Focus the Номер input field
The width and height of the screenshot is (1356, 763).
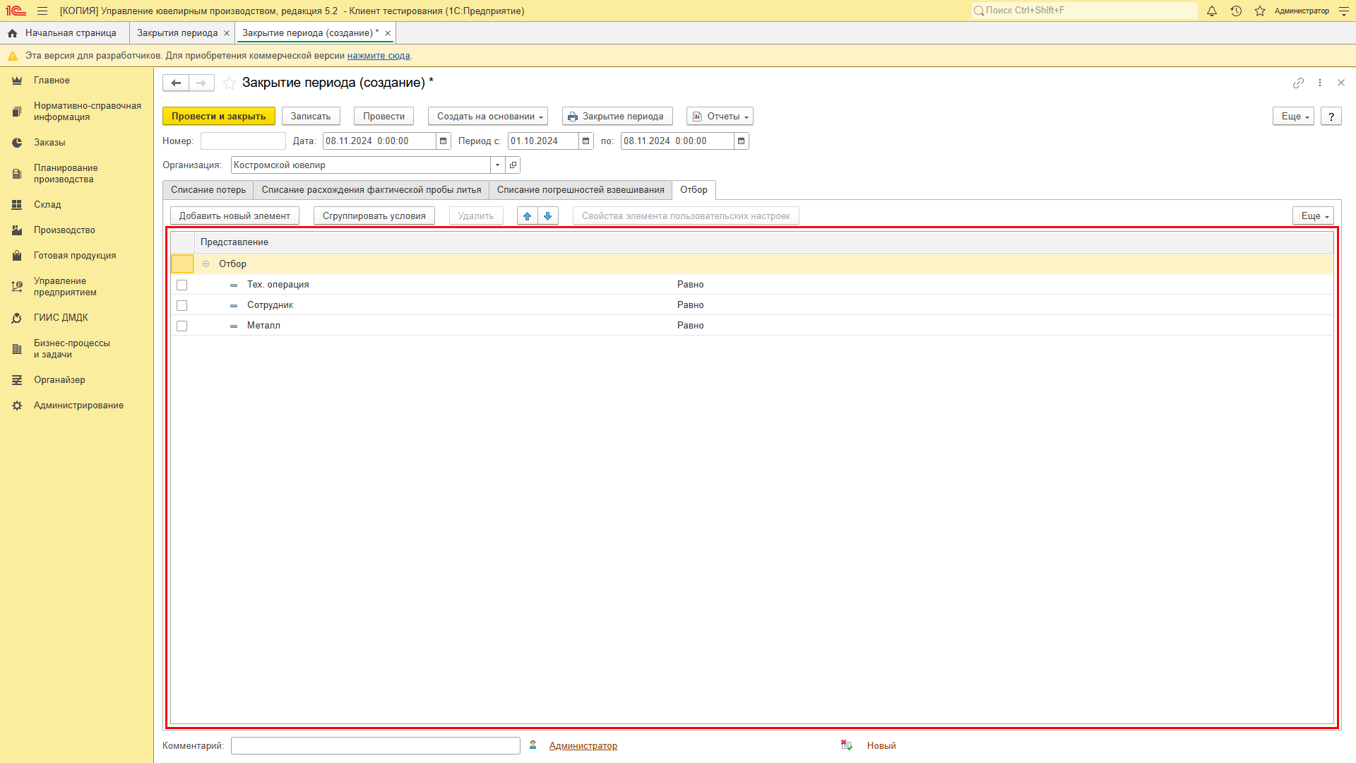(x=244, y=141)
